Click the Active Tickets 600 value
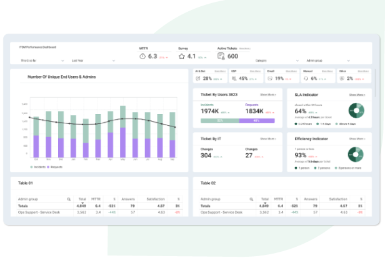Screen dimensions: 385x258 (232, 56)
